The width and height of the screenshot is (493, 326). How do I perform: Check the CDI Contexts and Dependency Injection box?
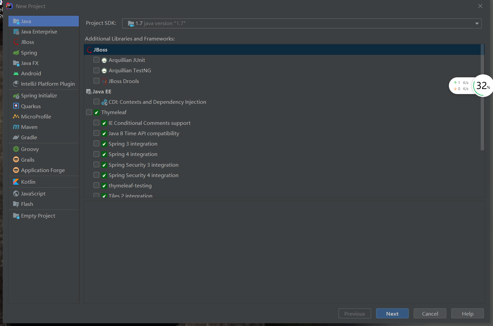[96, 101]
